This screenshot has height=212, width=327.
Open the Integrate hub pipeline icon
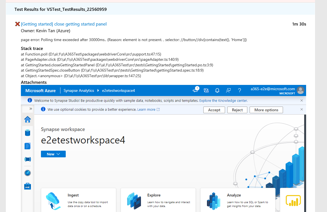(x=28, y=159)
